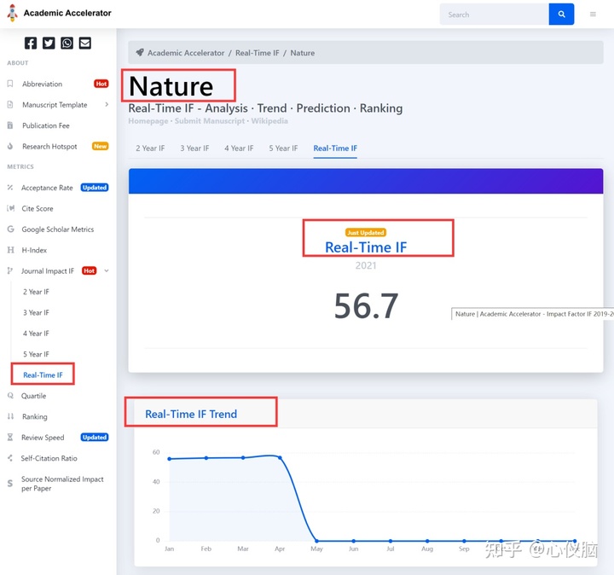
Task: Select 2 Year IF in the sidebar submenu
Action: tap(36, 292)
